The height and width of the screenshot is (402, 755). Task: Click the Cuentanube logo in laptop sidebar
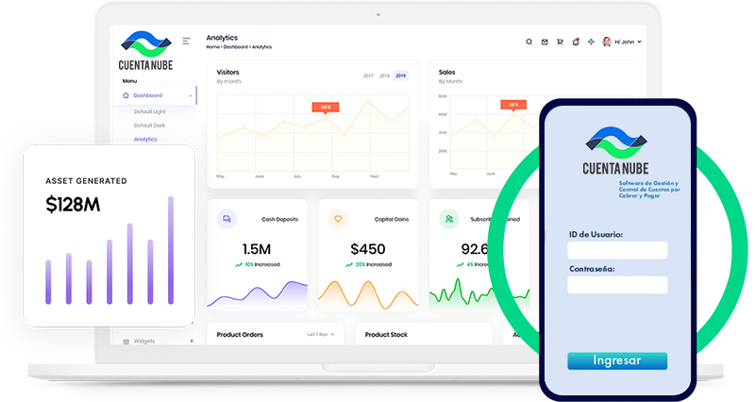(145, 51)
